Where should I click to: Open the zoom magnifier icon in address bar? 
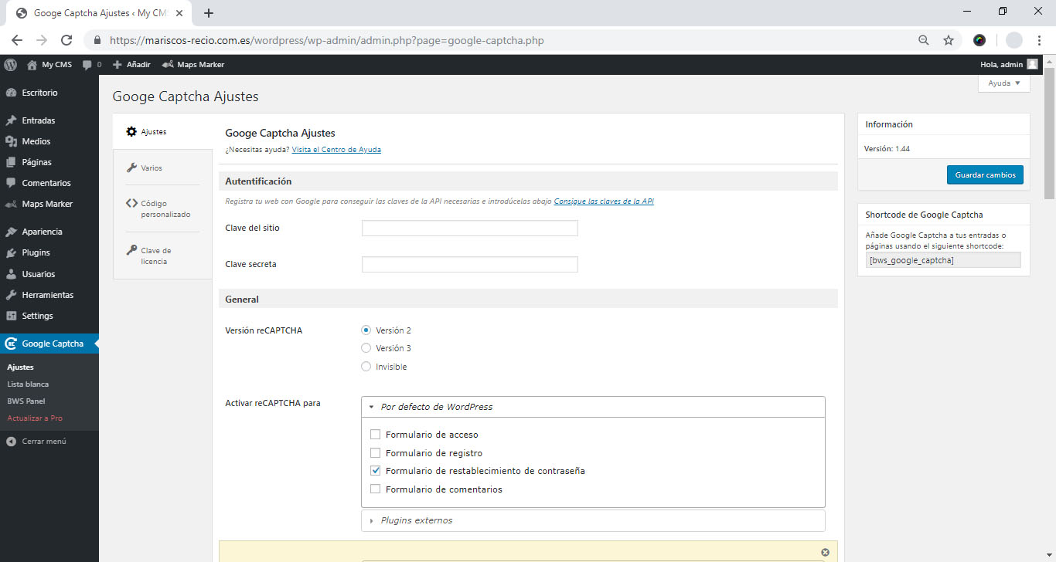pos(924,40)
